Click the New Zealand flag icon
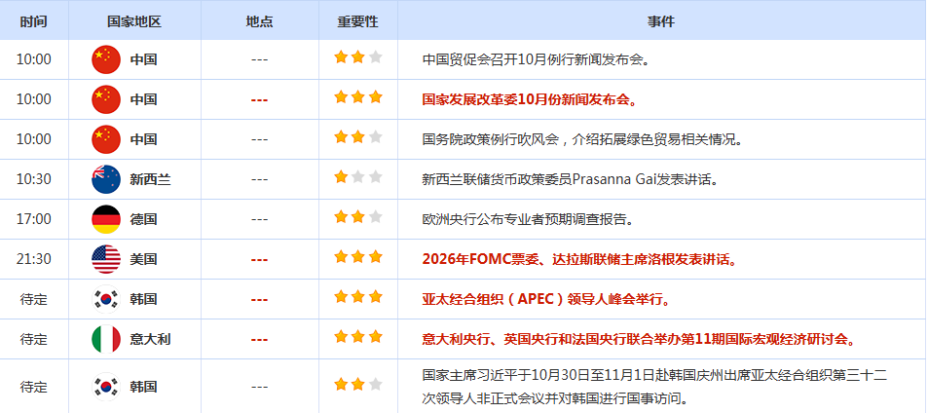Viewport: 928px width, 413px height. point(105,179)
